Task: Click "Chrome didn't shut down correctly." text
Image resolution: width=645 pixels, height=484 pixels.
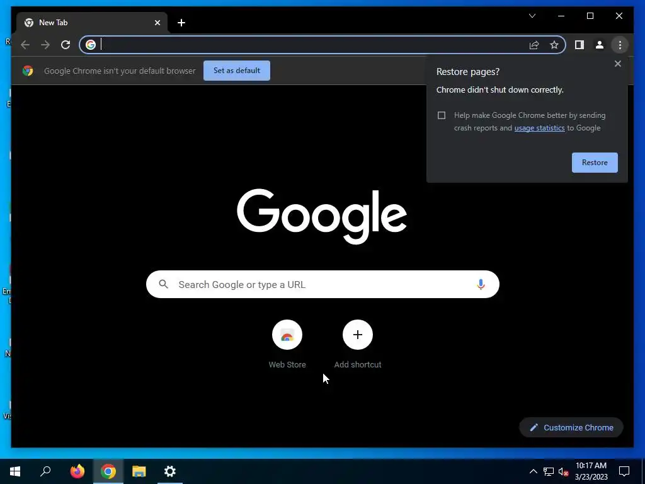Action: [x=499, y=89]
